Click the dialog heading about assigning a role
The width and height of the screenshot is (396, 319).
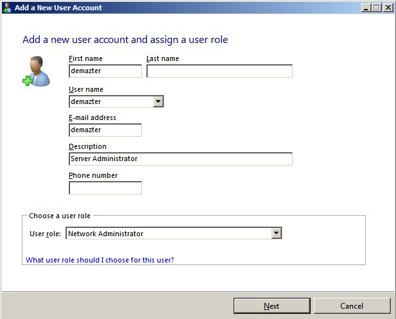[125, 40]
